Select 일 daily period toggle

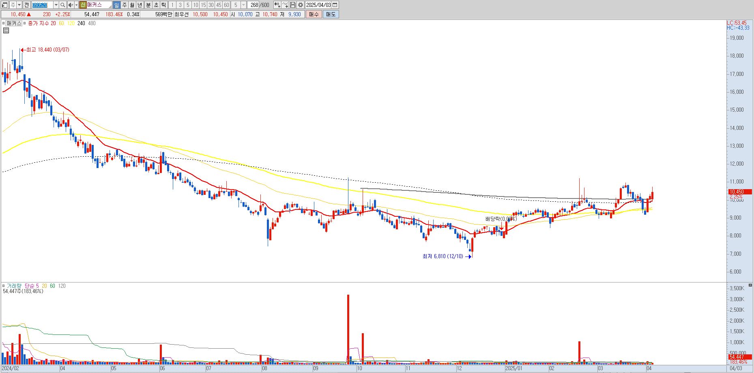pyautogui.click(x=116, y=5)
